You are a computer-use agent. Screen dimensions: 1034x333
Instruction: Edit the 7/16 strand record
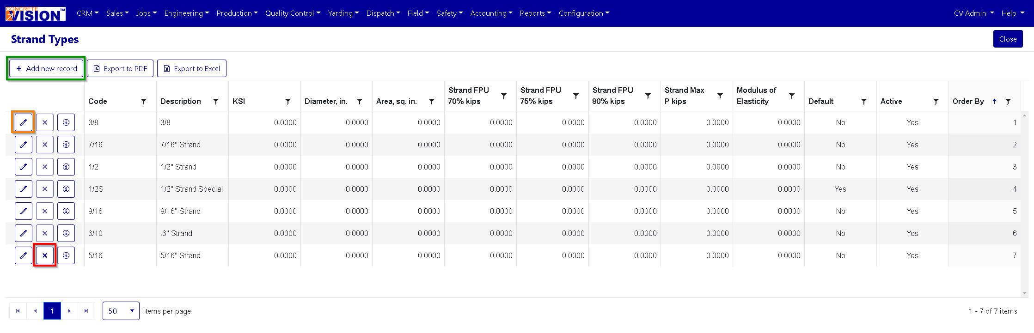pos(23,145)
